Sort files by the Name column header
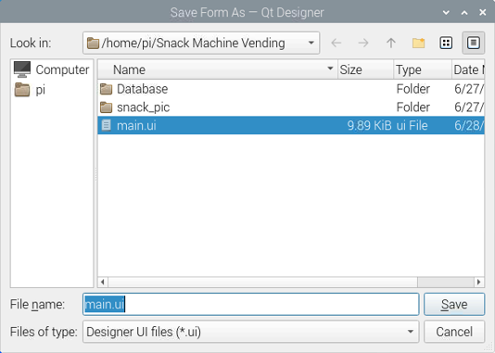495x353 pixels. (218, 69)
